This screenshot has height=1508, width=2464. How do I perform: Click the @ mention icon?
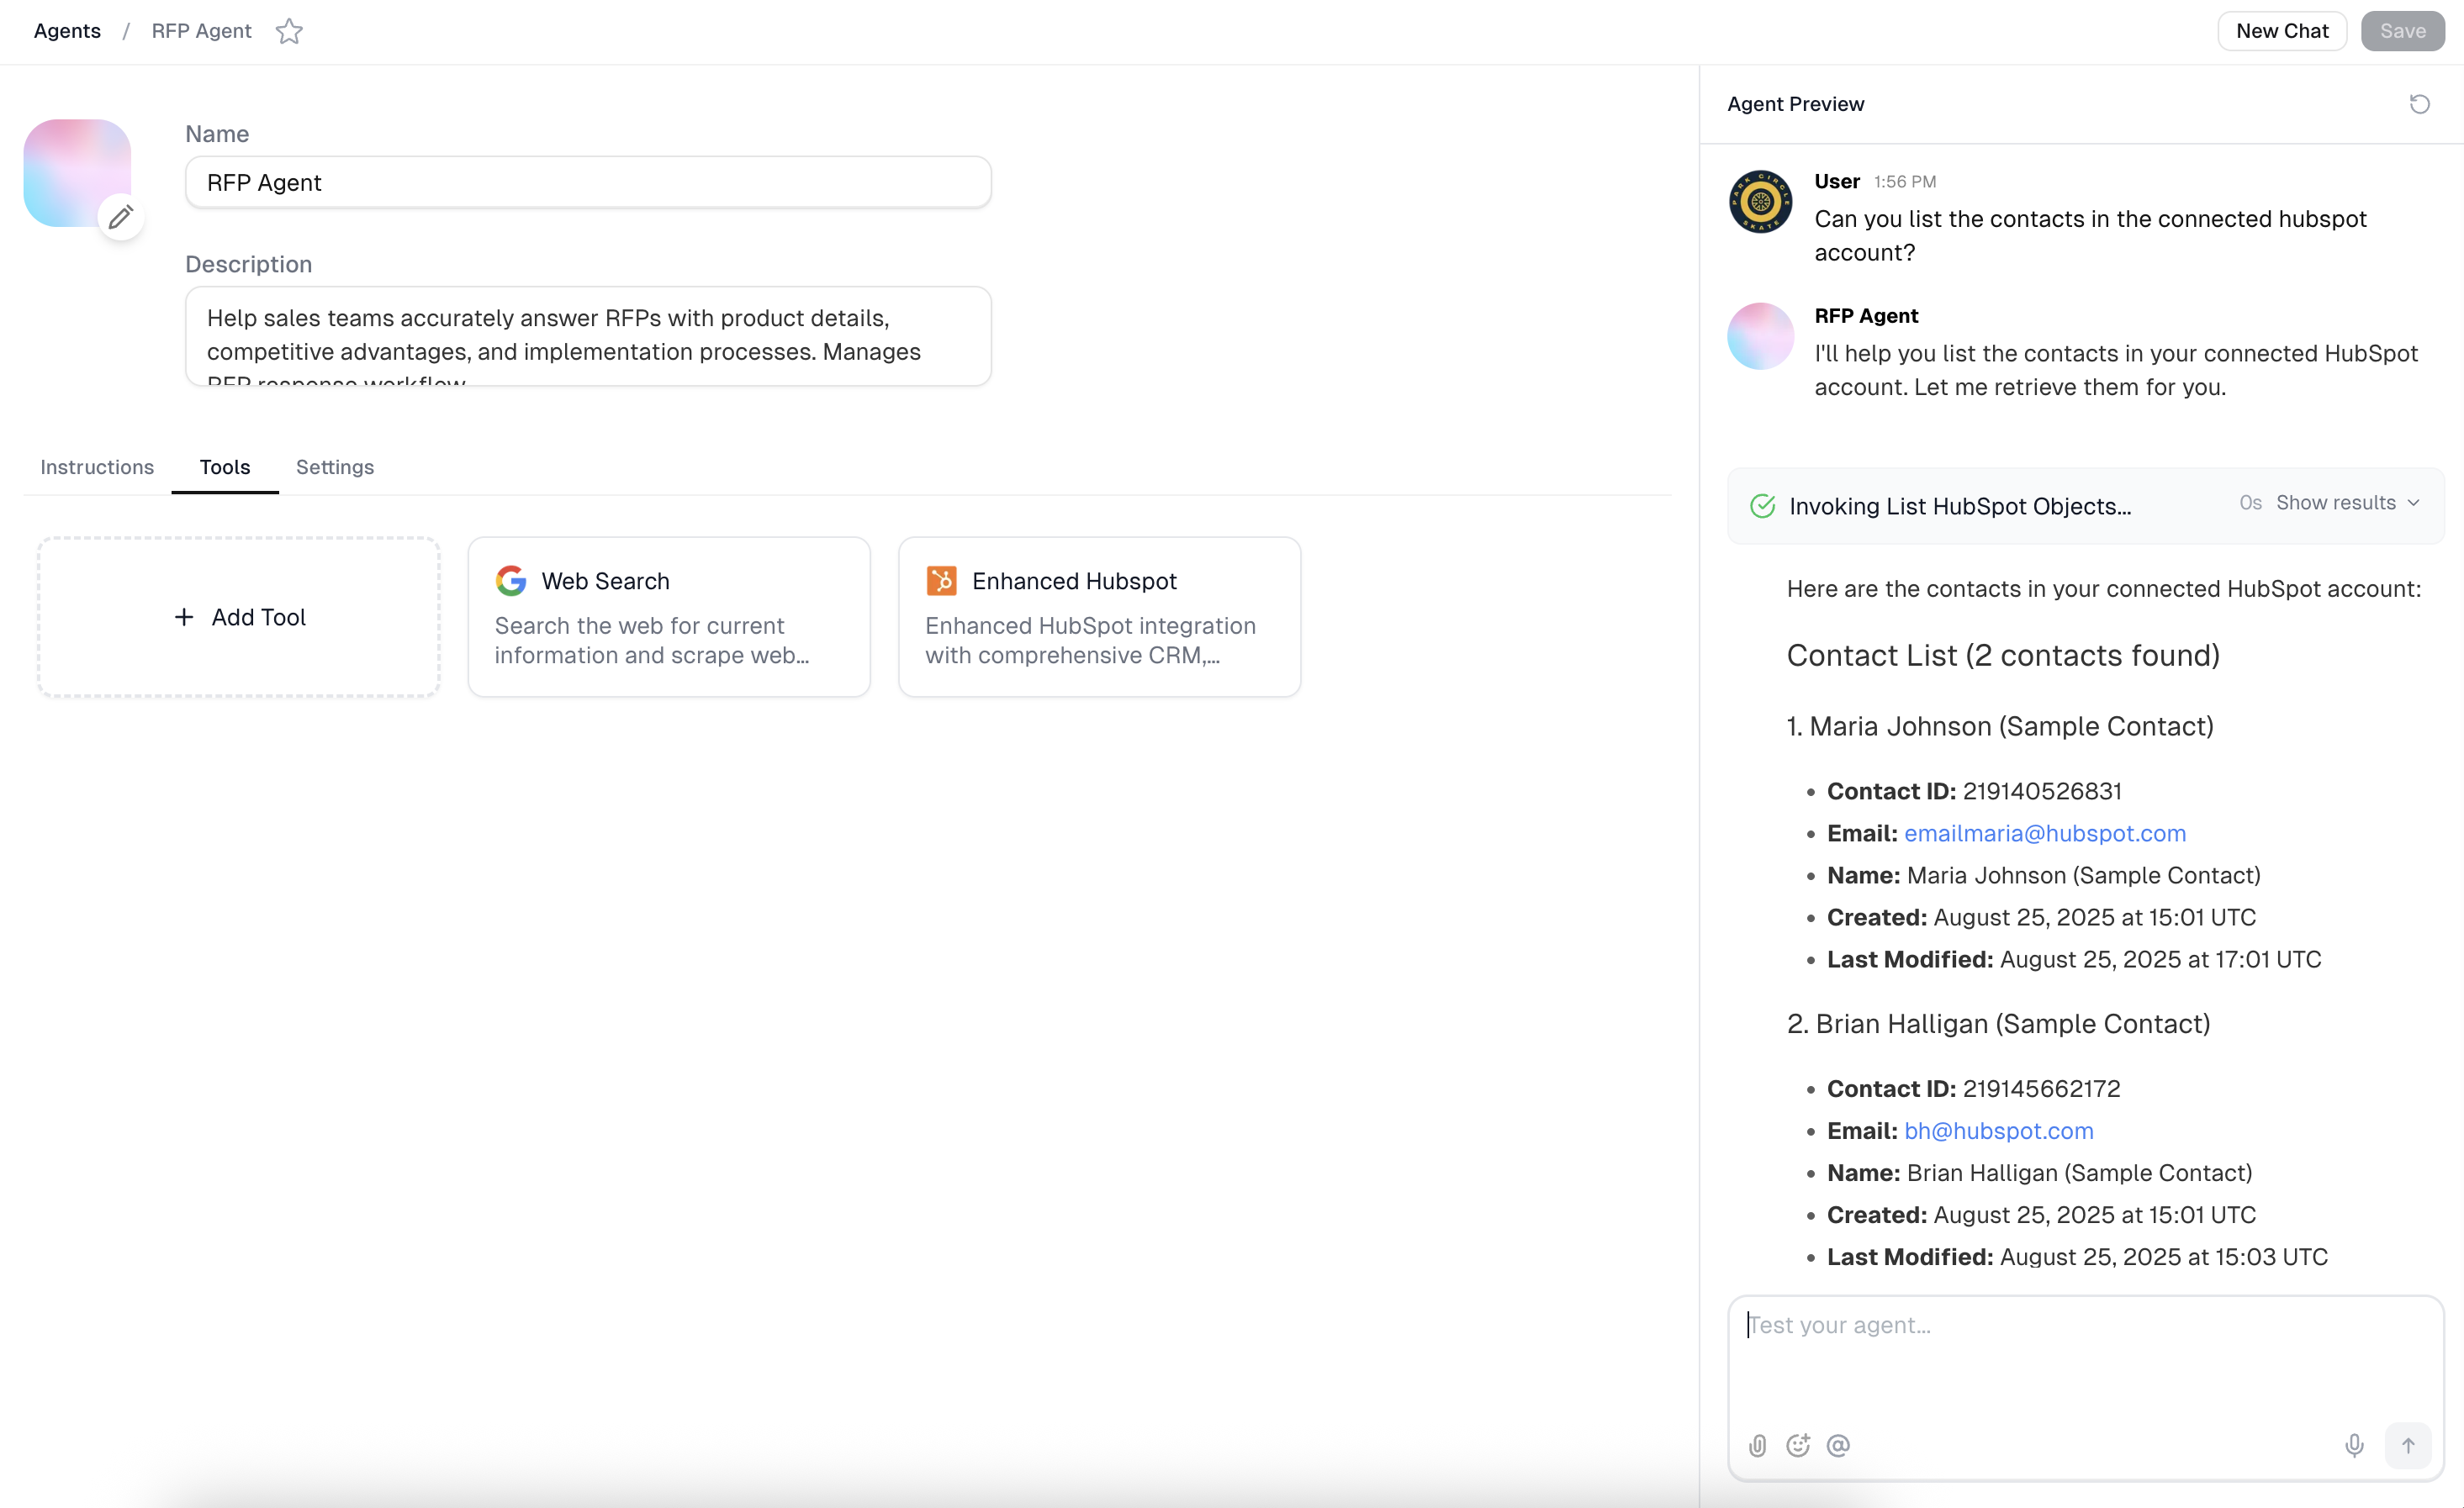click(x=1838, y=1445)
